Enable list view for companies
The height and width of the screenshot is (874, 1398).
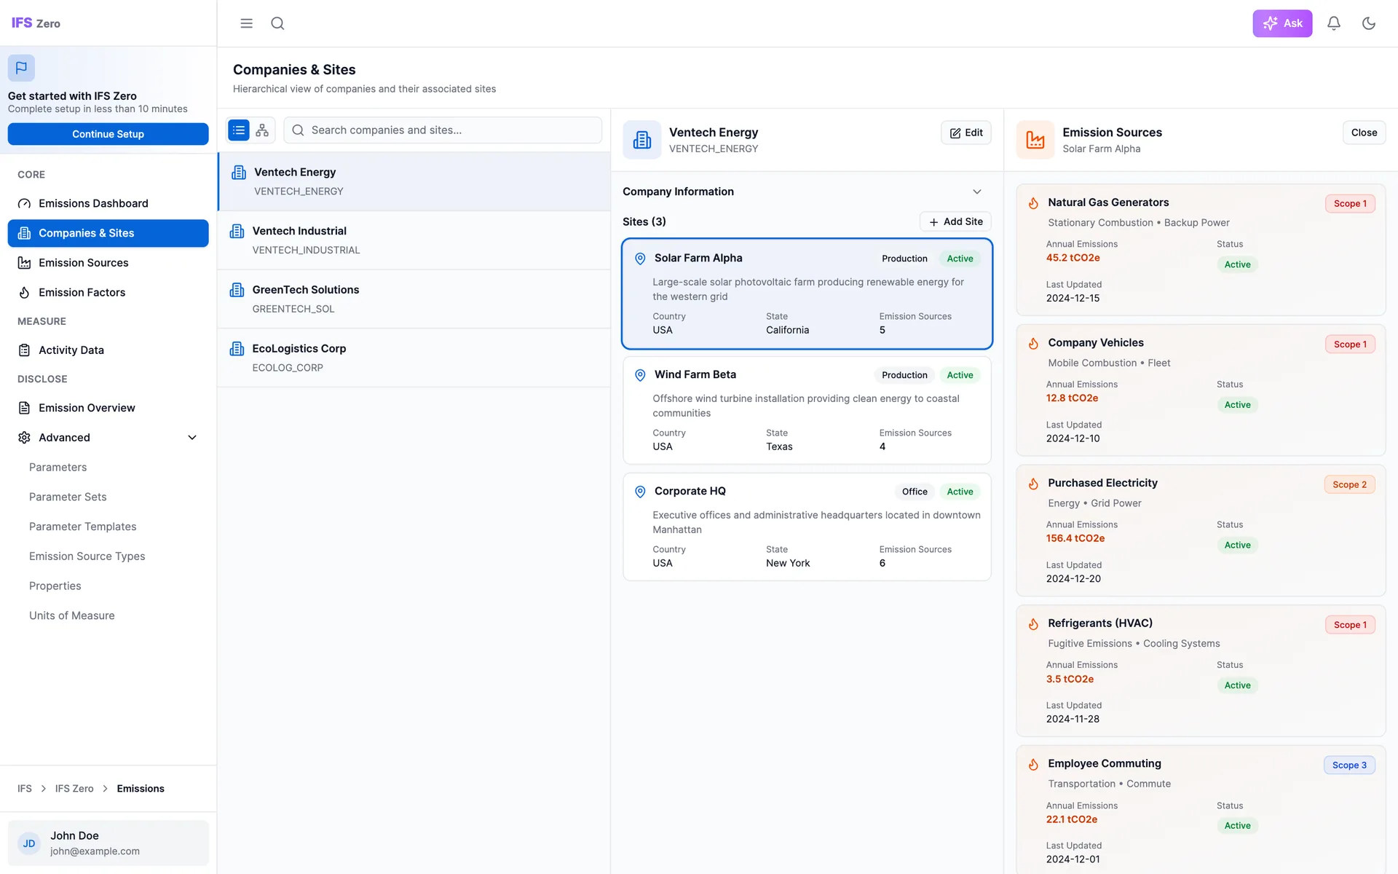click(x=238, y=130)
